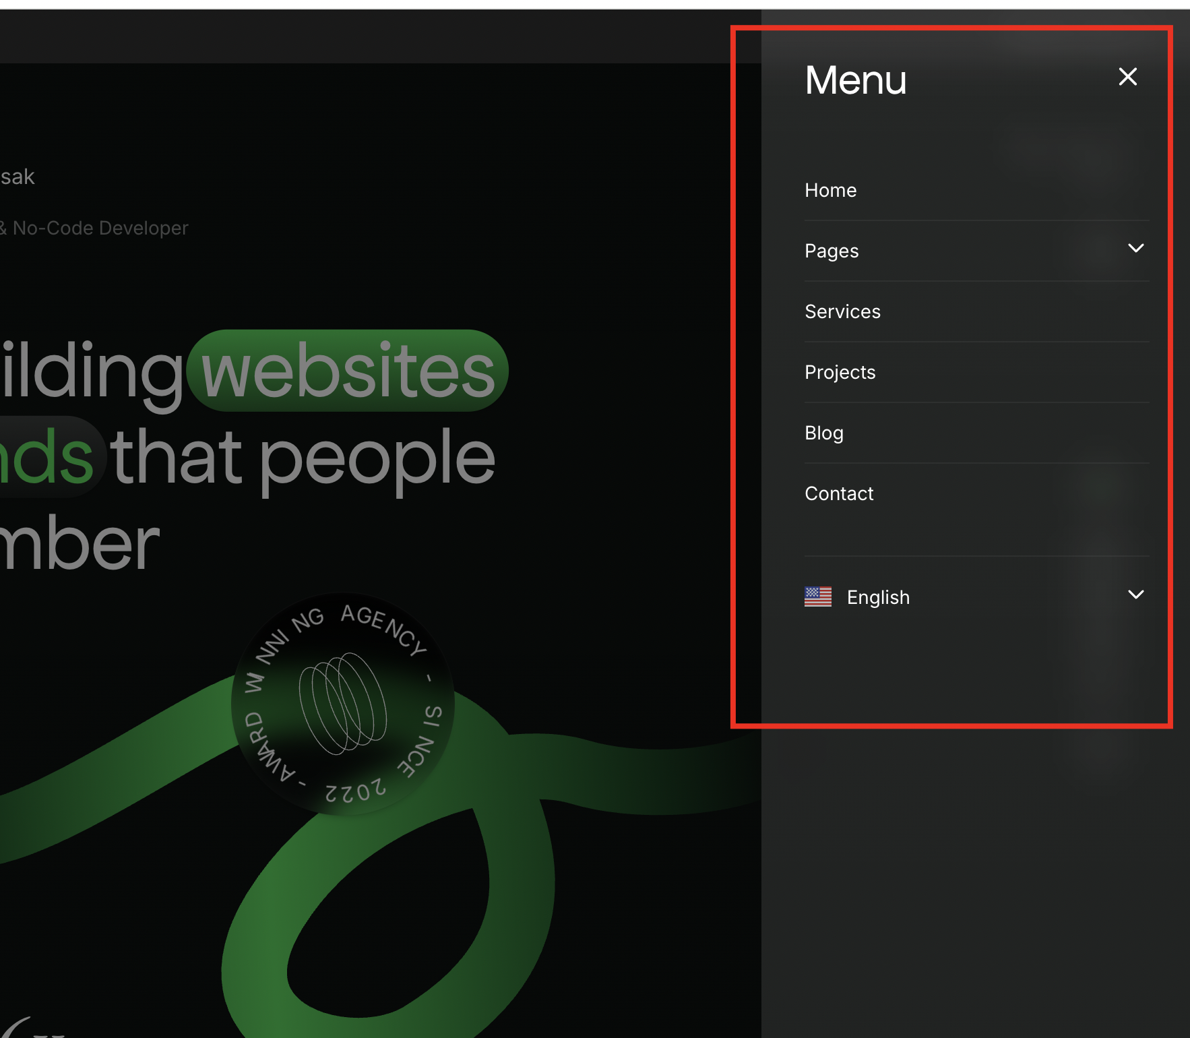Open the Projects page

tap(840, 371)
